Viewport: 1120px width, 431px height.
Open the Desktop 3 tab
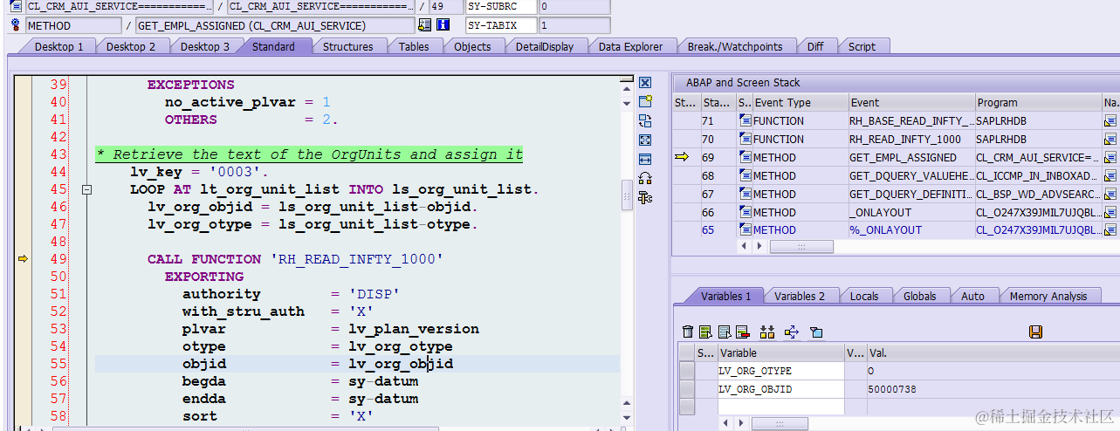point(205,47)
